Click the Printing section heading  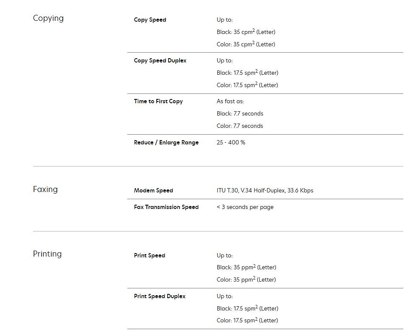click(x=47, y=254)
